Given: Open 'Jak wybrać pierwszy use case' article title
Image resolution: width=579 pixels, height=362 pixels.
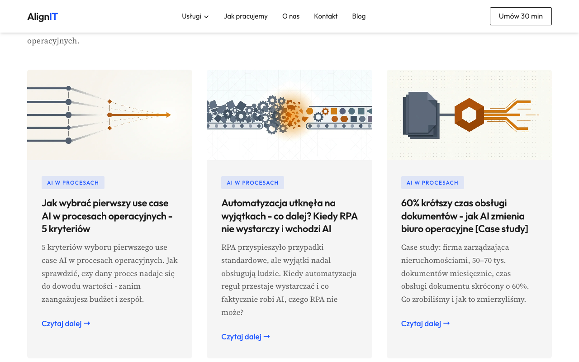Looking at the screenshot, I should tap(107, 216).
